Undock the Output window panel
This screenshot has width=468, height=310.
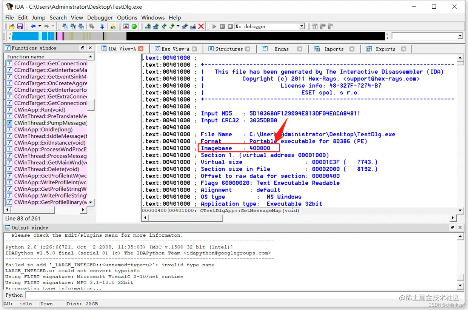pos(452,228)
